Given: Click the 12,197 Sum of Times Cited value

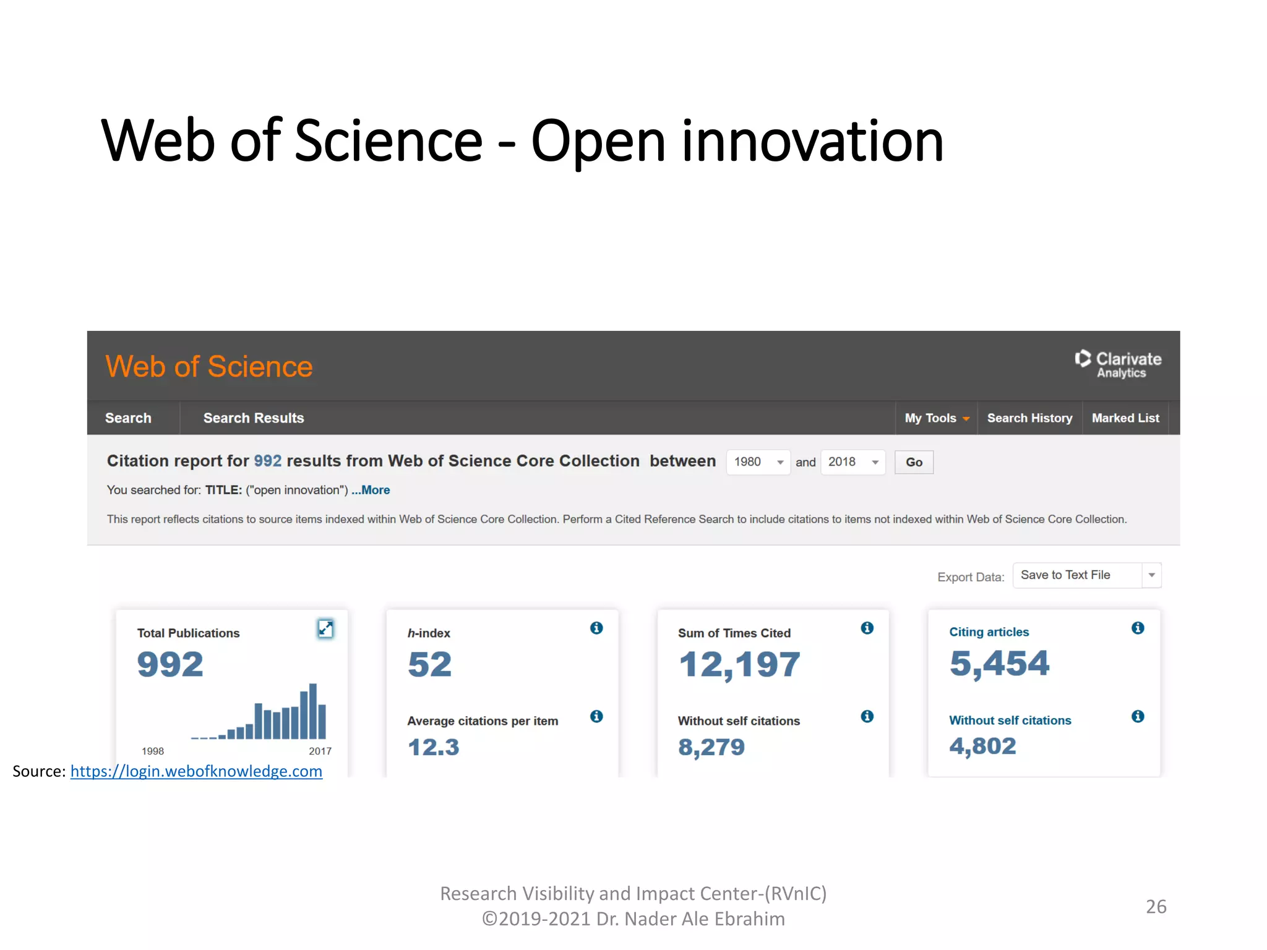Looking at the screenshot, I should [x=739, y=665].
